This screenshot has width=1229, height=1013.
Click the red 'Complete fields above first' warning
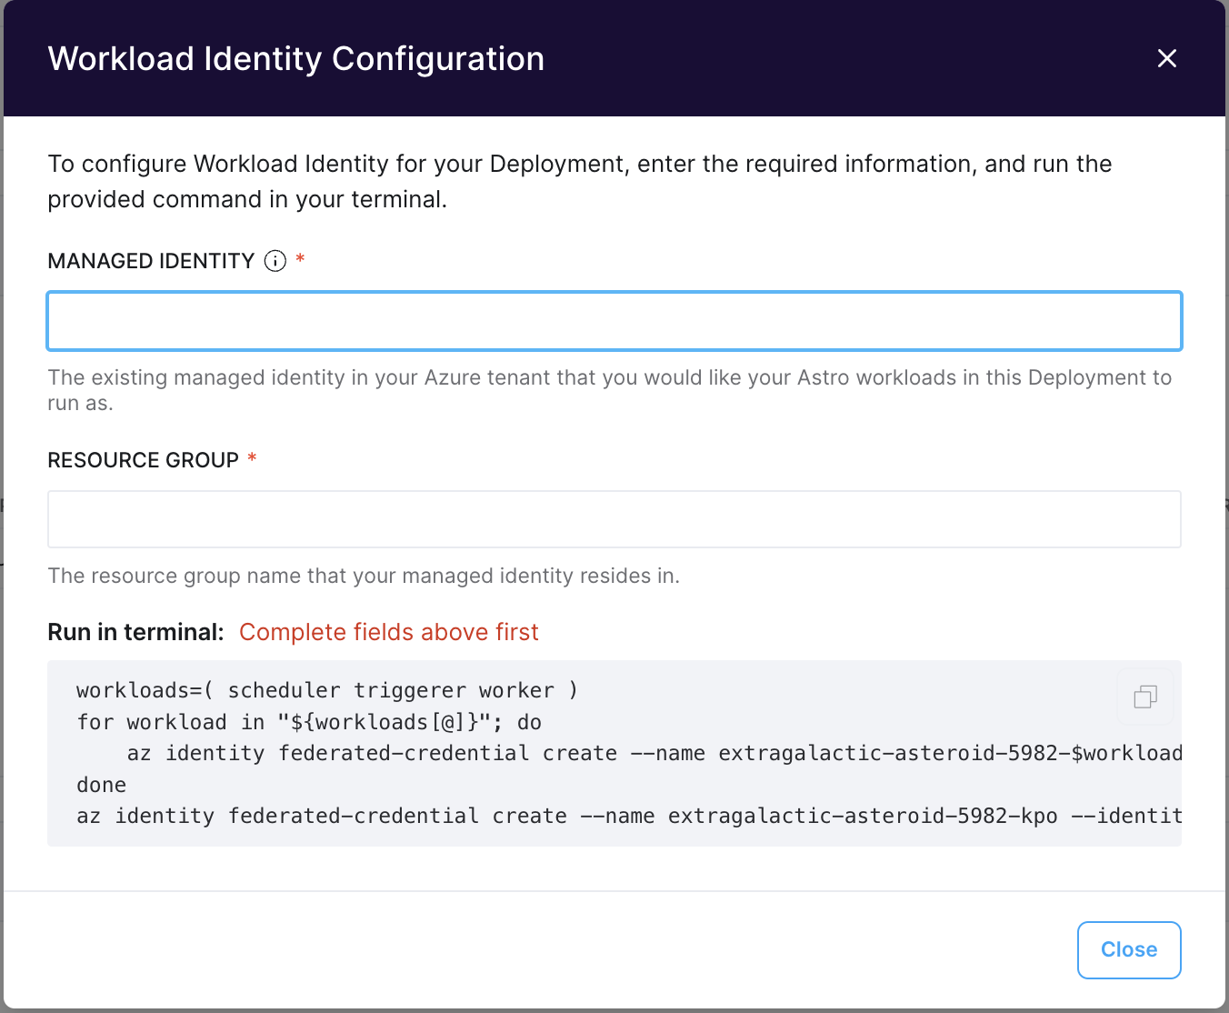[x=389, y=632]
